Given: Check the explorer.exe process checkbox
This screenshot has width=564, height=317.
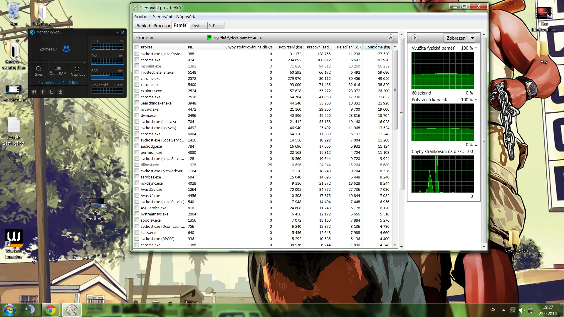Looking at the screenshot, I should click(137, 91).
